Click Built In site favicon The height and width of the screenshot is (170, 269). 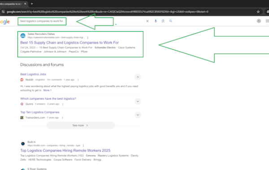click(23, 144)
